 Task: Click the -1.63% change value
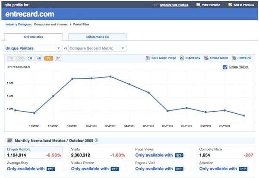click(117, 155)
